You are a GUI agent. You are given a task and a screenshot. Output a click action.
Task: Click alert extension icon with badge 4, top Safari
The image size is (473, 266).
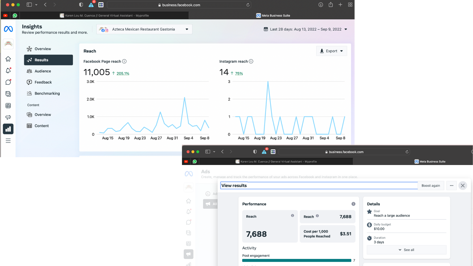(x=91, y=4)
